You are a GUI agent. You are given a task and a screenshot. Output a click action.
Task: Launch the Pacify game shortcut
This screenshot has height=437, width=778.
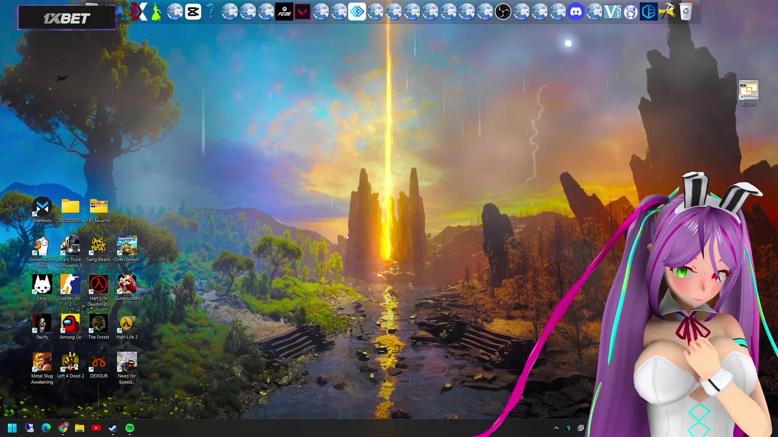42,327
